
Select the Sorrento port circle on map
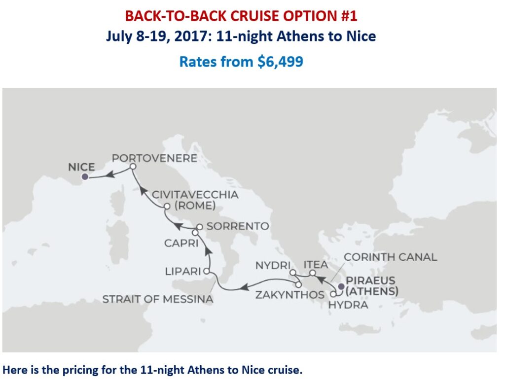pyautogui.click(x=199, y=227)
